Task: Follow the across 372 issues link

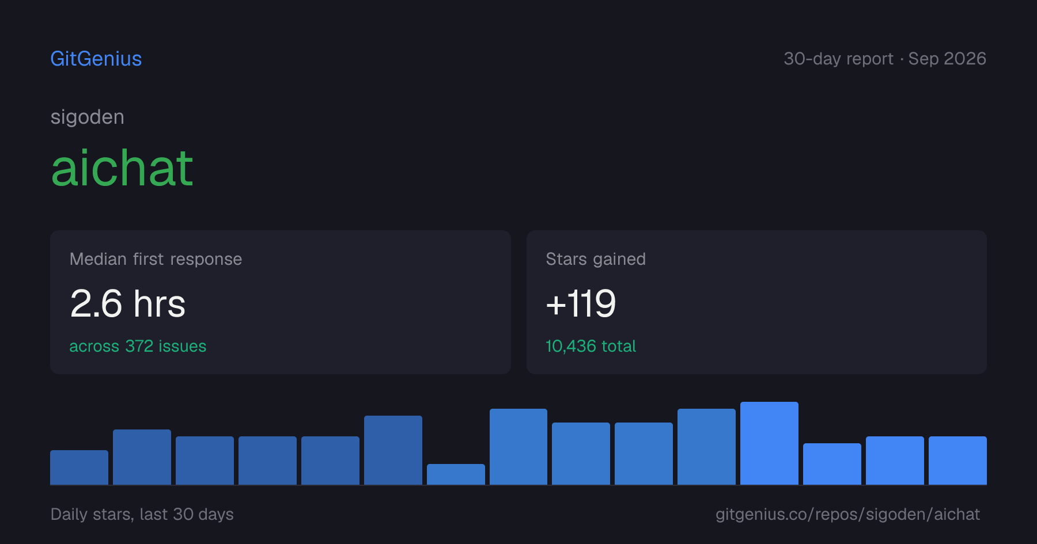Action: 138,346
